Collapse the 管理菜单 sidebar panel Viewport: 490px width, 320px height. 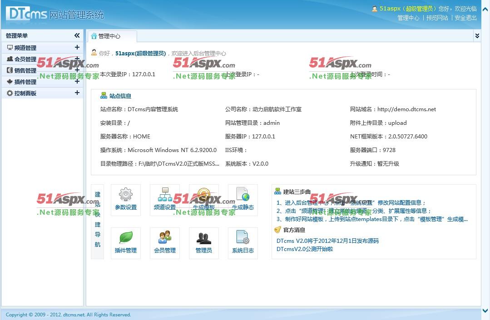pyautogui.click(x=77, y=35)
